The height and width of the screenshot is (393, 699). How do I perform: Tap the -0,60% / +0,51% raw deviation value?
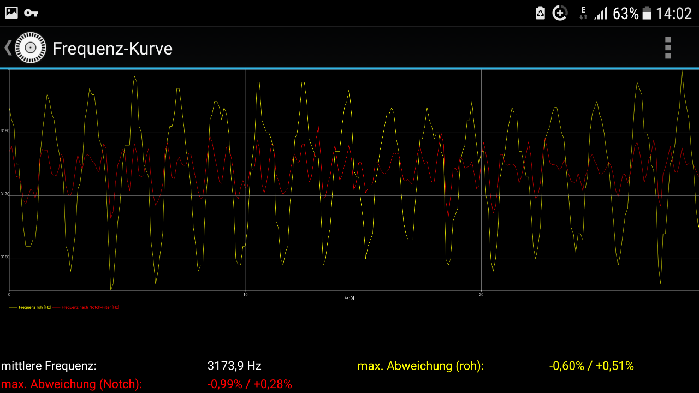591,366
